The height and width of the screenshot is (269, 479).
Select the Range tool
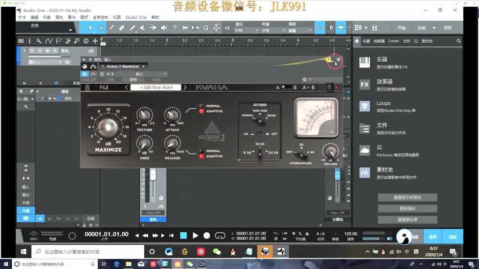(x=101, y=28)
